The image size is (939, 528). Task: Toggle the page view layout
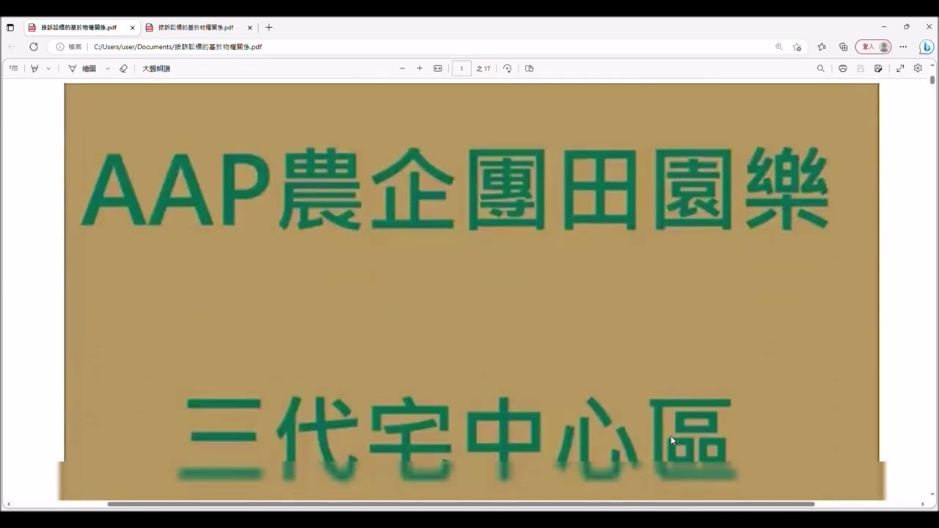tap(530, 68)
